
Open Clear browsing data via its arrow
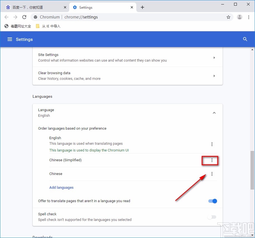point(214,76)
